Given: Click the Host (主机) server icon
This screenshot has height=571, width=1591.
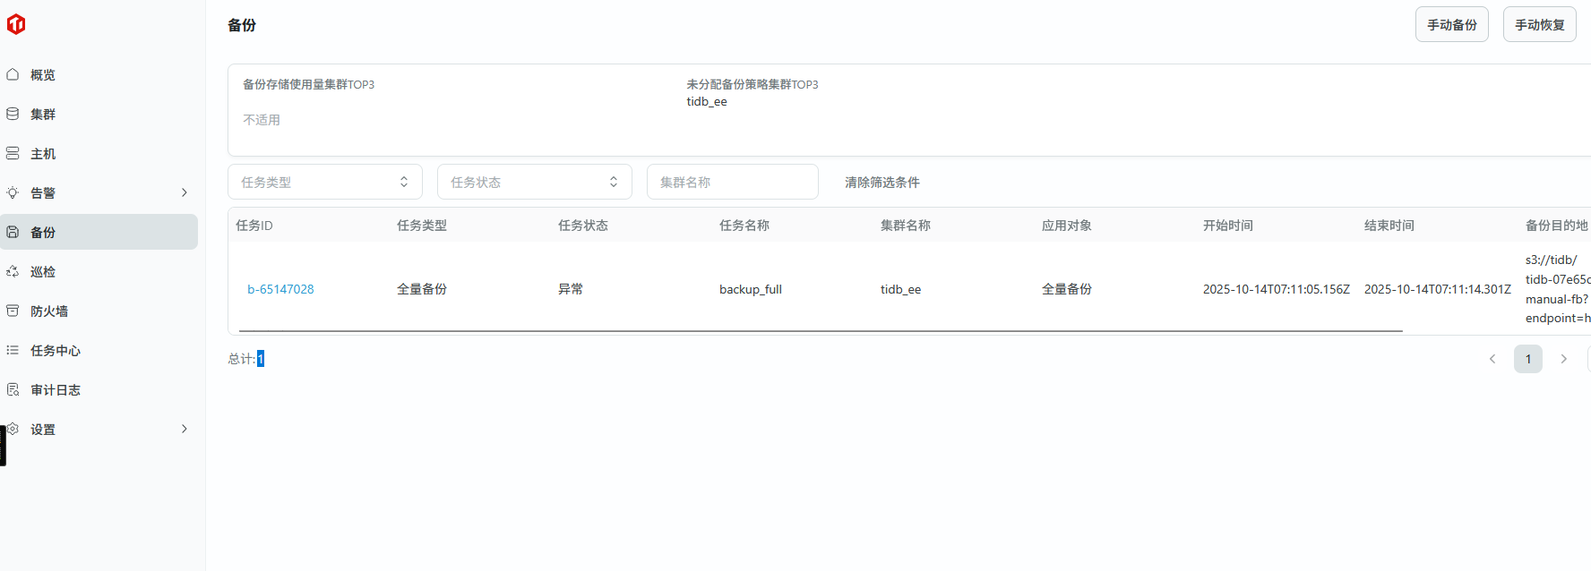Looking at the screenshot, I should [13, 153].
